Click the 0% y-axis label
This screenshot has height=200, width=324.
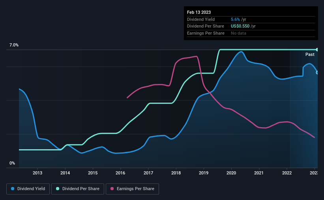pos(12,163)
